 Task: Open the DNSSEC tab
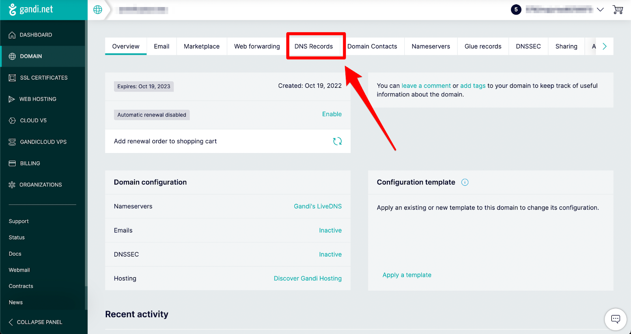point(528,46)
